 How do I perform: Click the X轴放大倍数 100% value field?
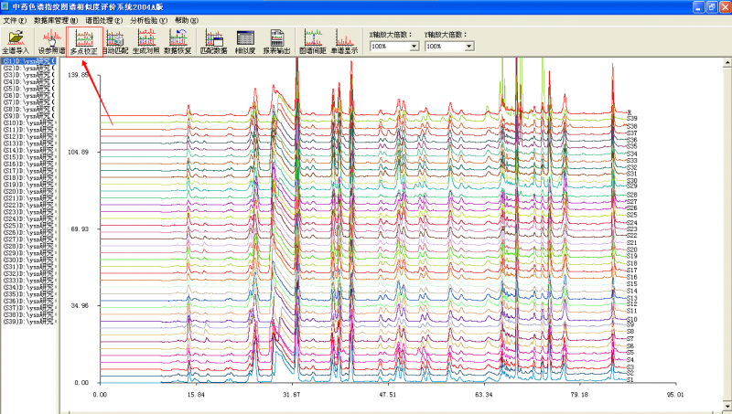[x=390, y=47]
